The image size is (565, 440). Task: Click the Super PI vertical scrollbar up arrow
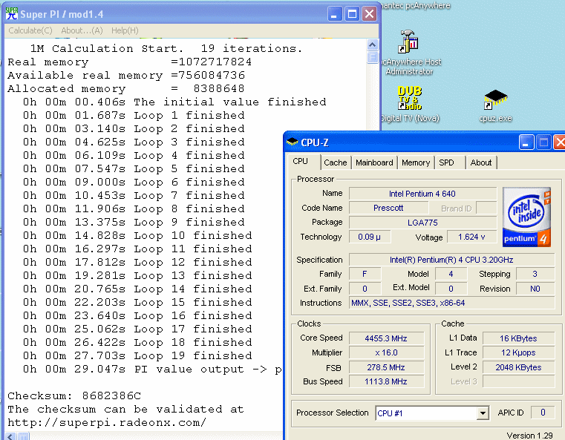372,45
